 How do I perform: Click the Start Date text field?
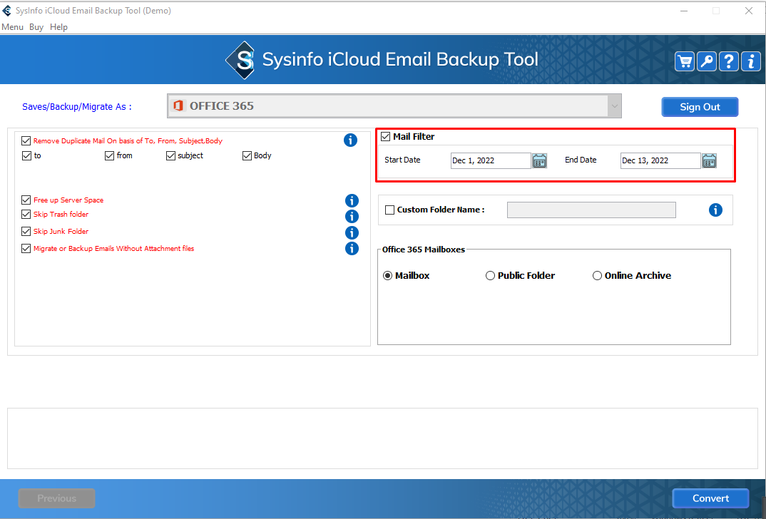[490, 160]
